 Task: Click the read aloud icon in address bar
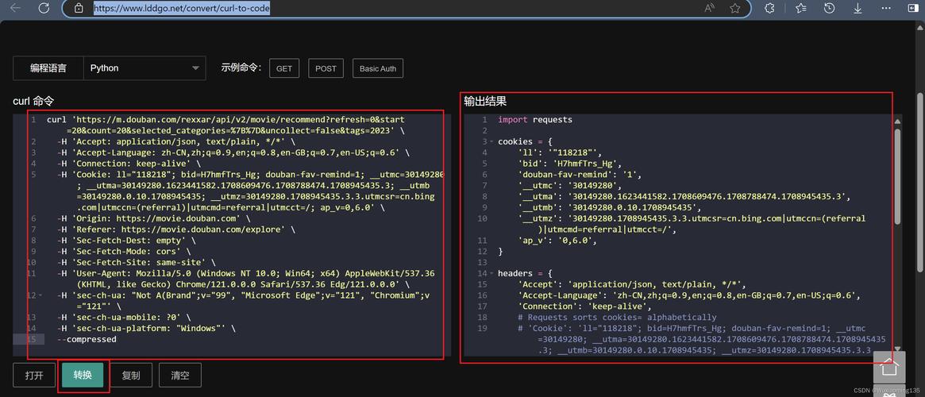point(709,9)
